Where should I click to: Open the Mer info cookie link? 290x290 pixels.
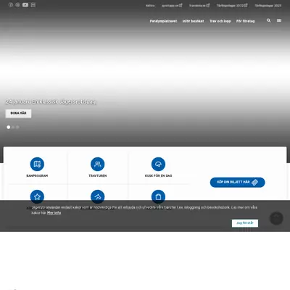click(x=54, y=213)
